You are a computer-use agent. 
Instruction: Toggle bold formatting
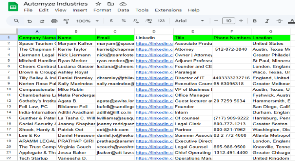click(255, 21)
